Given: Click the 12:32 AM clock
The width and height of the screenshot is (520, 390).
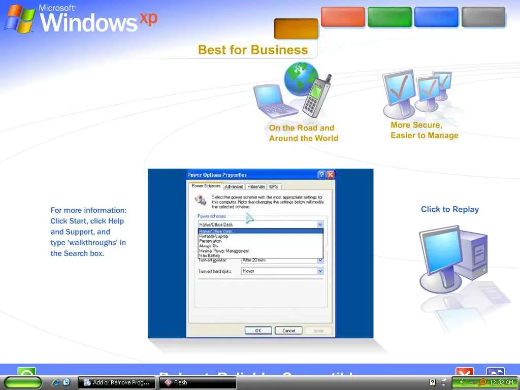Looking at the screenshot, I should [x=501, y=382].
